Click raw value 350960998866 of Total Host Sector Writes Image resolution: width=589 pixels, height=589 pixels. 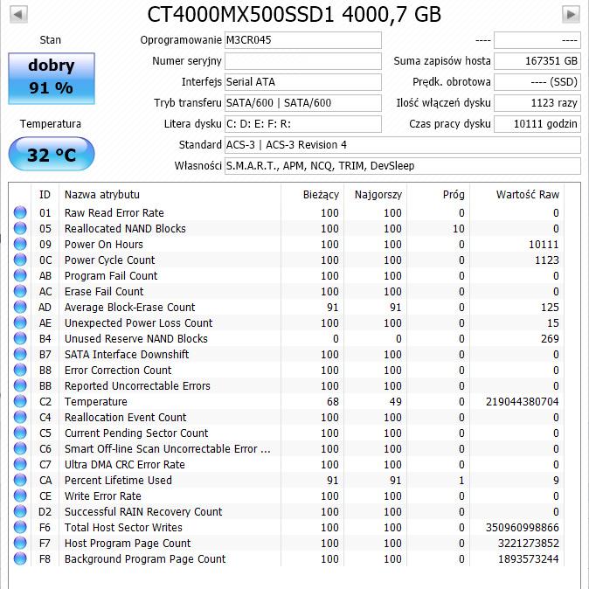pyautogui.click(x=523, y=528)
